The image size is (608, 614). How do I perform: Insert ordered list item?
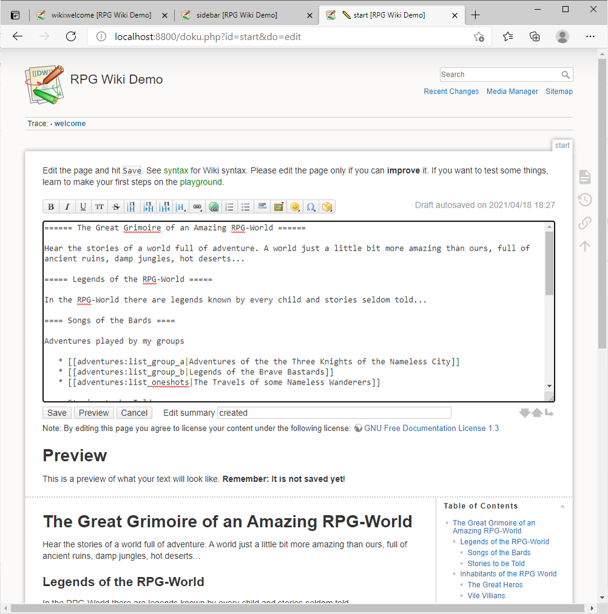click(229, 207)
